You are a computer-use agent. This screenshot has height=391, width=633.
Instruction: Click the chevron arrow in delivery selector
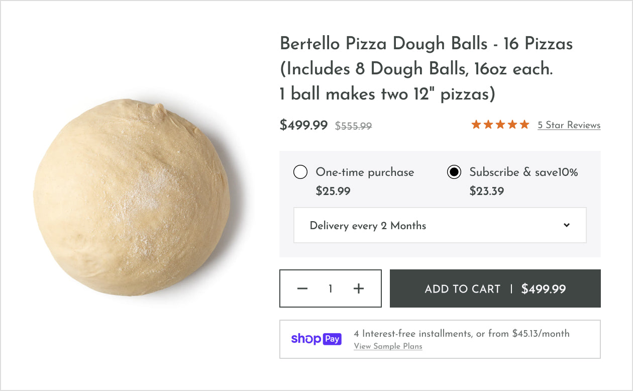pyautogui.click(x=567, y=225)
